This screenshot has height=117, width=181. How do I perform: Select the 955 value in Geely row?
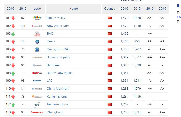click(x=137, y=41)
